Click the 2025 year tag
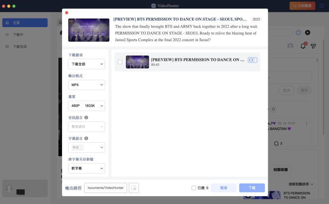329x204 pixels. click(256, 19)
